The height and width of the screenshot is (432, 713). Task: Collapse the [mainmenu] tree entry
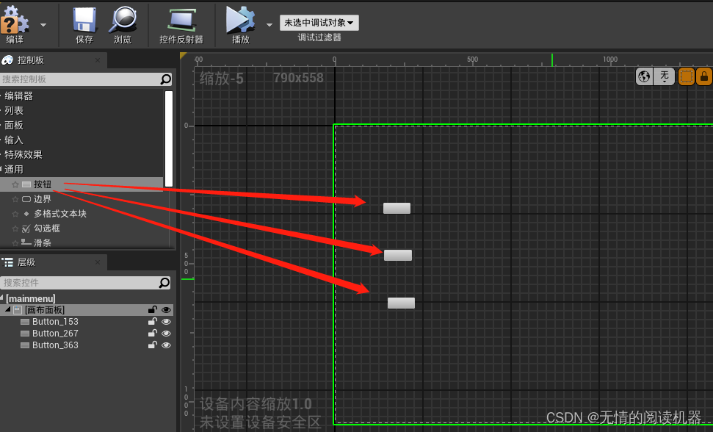4,298
